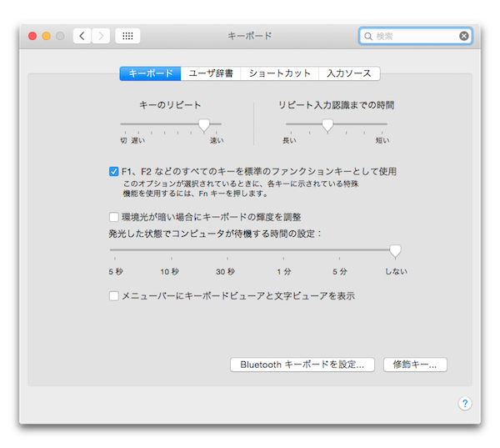Screen dimensions: 500x448
Task: Switch to the 入力ソース tab
Action: pyautogui.click(x=349, y=73)
